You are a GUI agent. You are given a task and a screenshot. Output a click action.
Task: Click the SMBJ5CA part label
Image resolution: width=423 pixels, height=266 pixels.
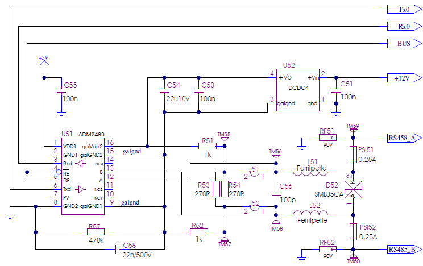pyautogui.click(x=329, y=194)
